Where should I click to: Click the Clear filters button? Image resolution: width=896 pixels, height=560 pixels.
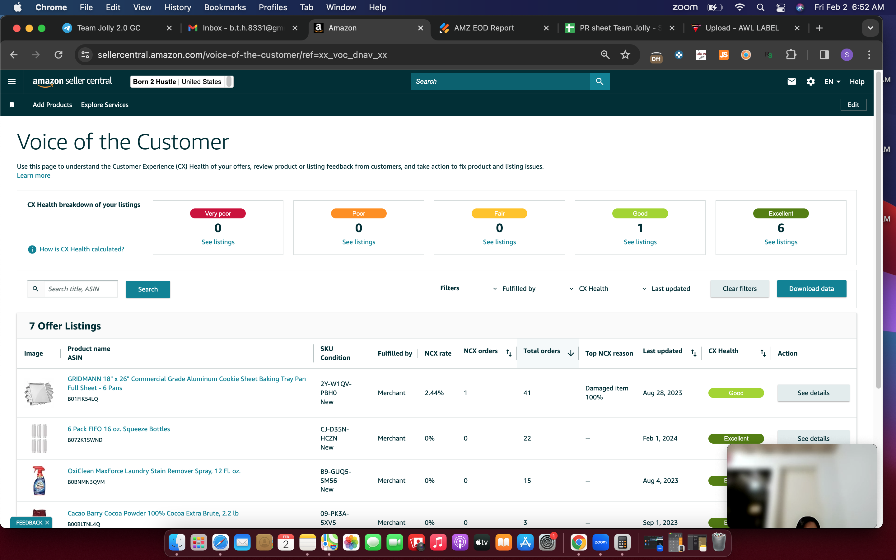pos(740,288)
